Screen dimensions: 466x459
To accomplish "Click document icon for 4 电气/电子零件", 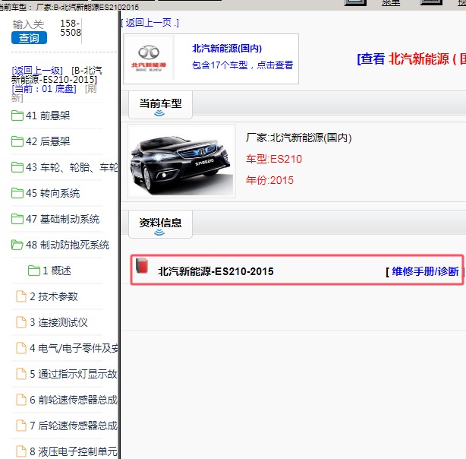I will pyautogui.click(x=21, y=348).
